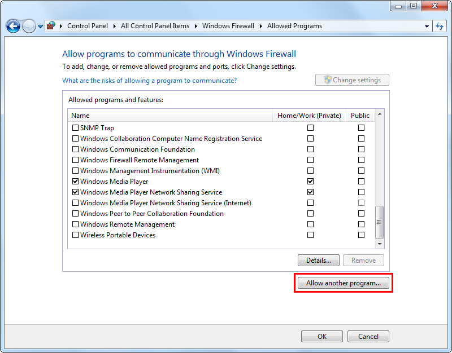Sort list by the Name column header
The width and height of the screenshot is (452, 353).
[170, 116]
